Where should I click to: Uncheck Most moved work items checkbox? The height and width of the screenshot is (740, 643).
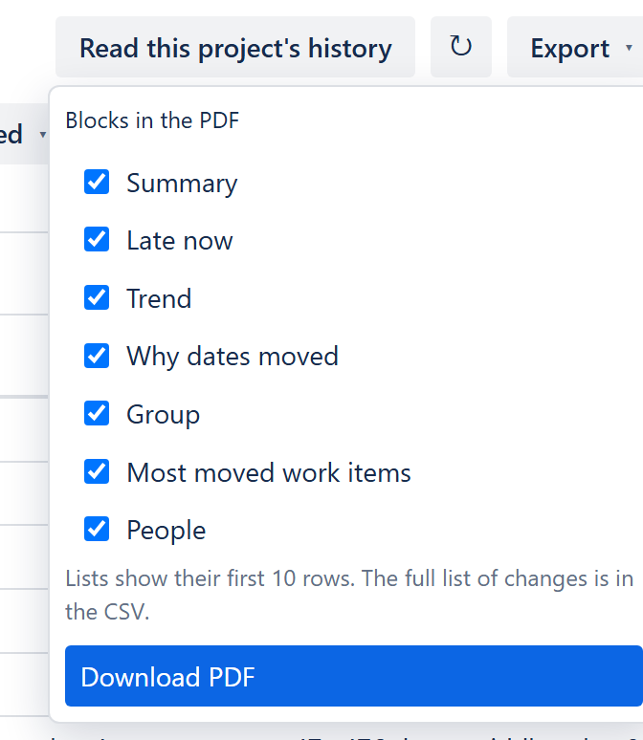coord(97,471)
